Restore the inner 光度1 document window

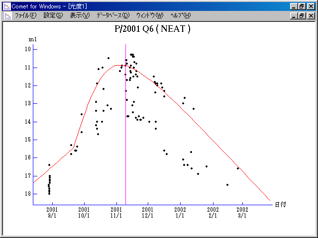302,15
